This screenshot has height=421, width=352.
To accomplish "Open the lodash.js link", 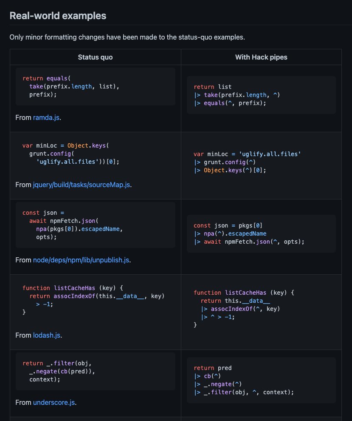I will tap(47, 335).
